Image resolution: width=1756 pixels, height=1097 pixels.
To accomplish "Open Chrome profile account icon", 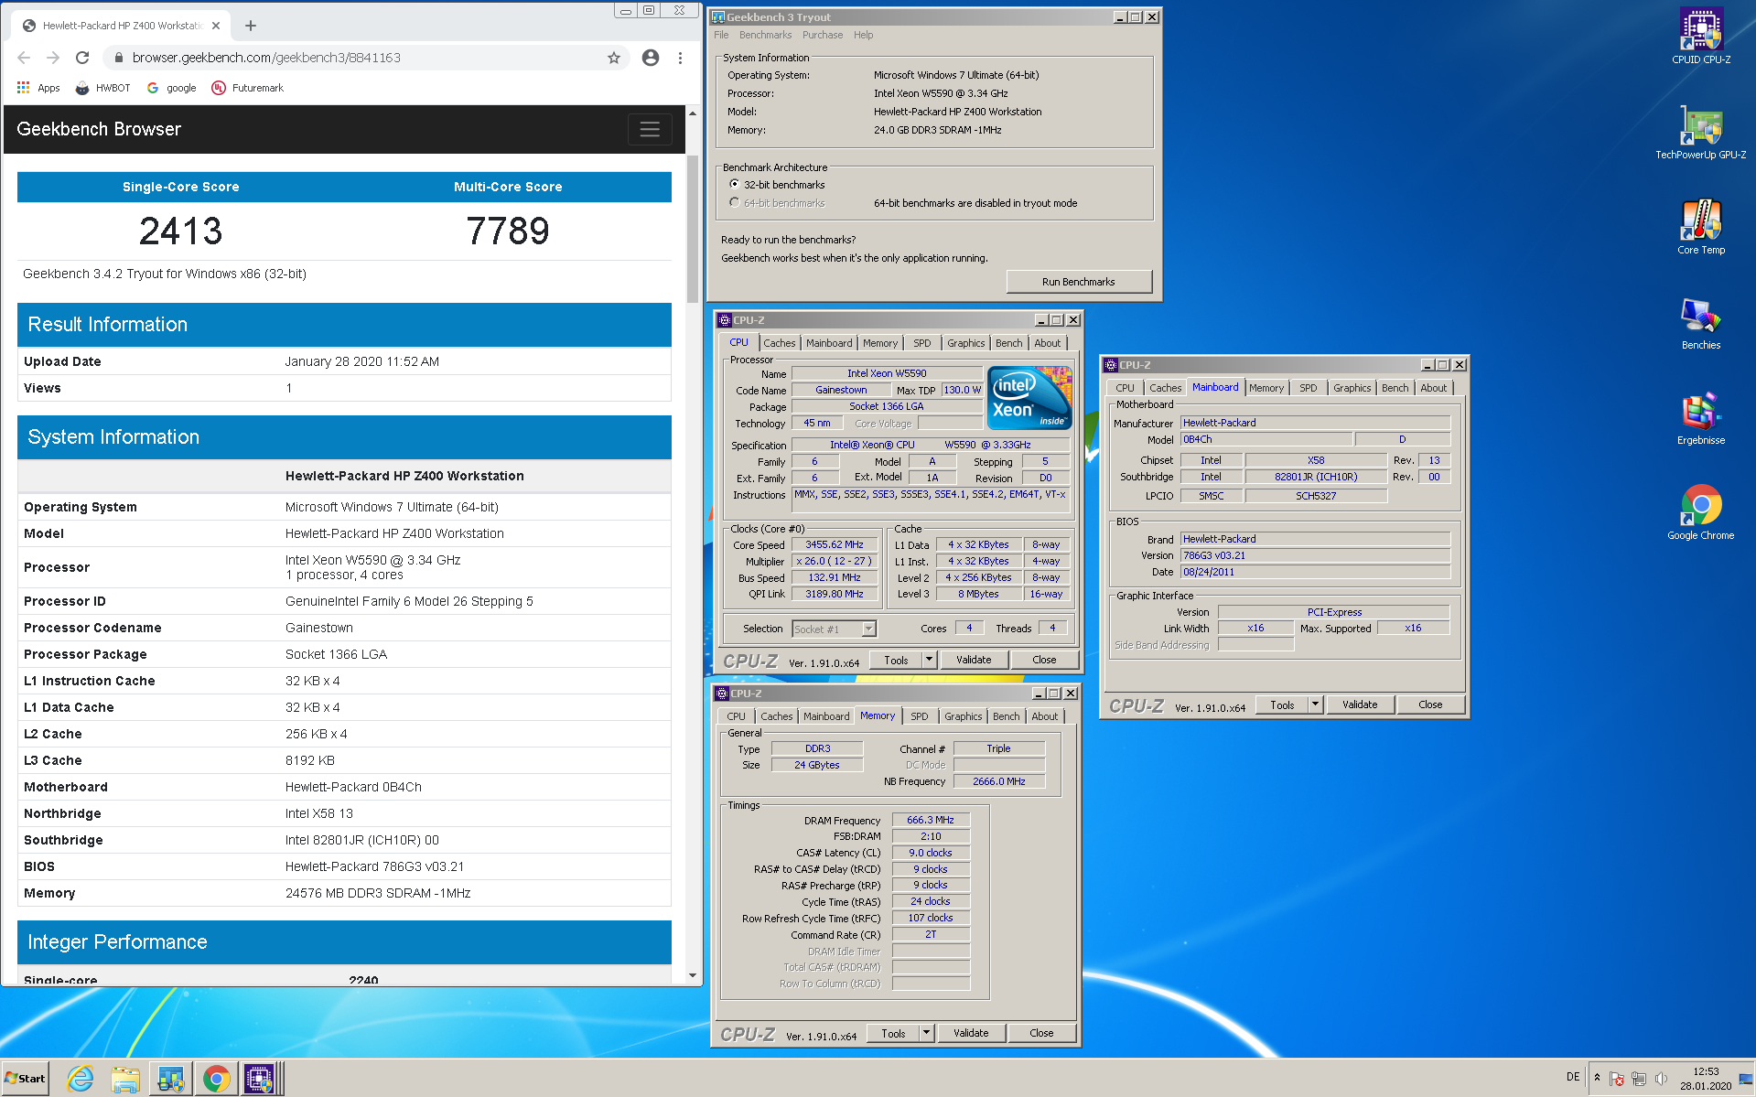I will coord(651,58).
